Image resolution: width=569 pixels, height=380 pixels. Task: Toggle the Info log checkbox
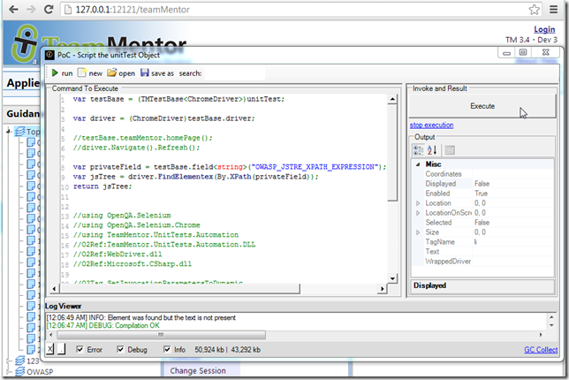168,349
